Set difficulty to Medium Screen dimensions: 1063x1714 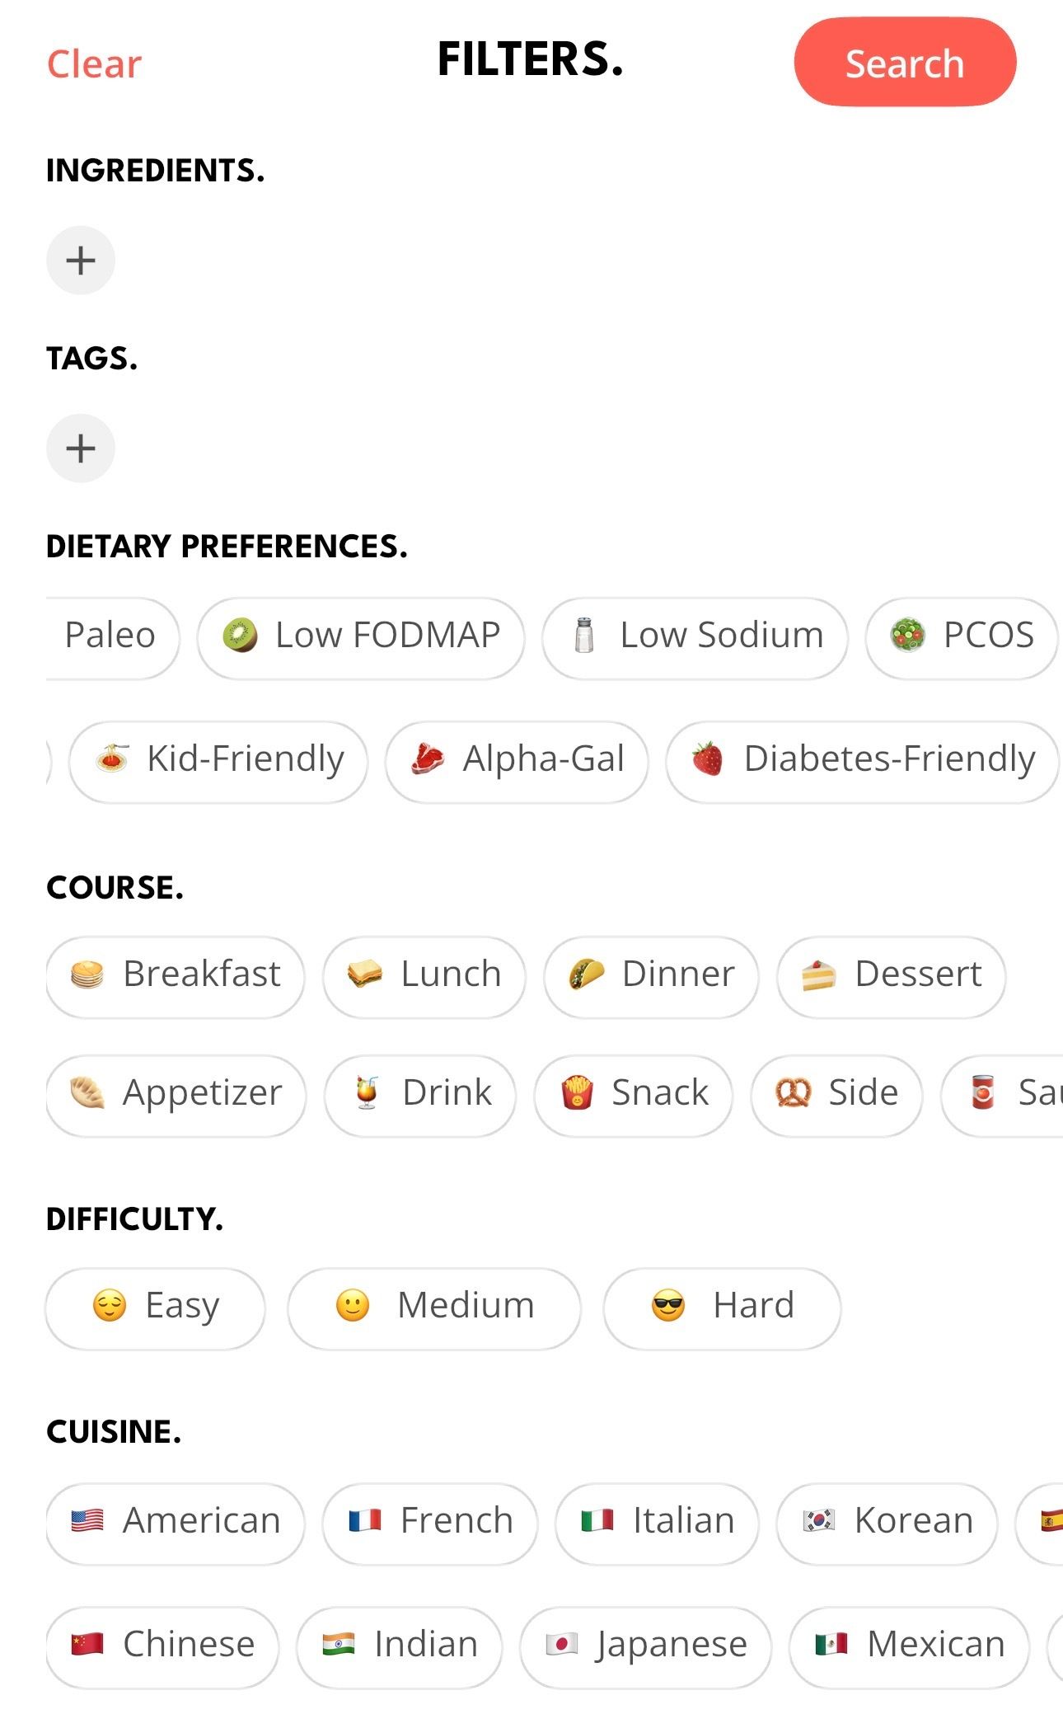(434, 1307)
